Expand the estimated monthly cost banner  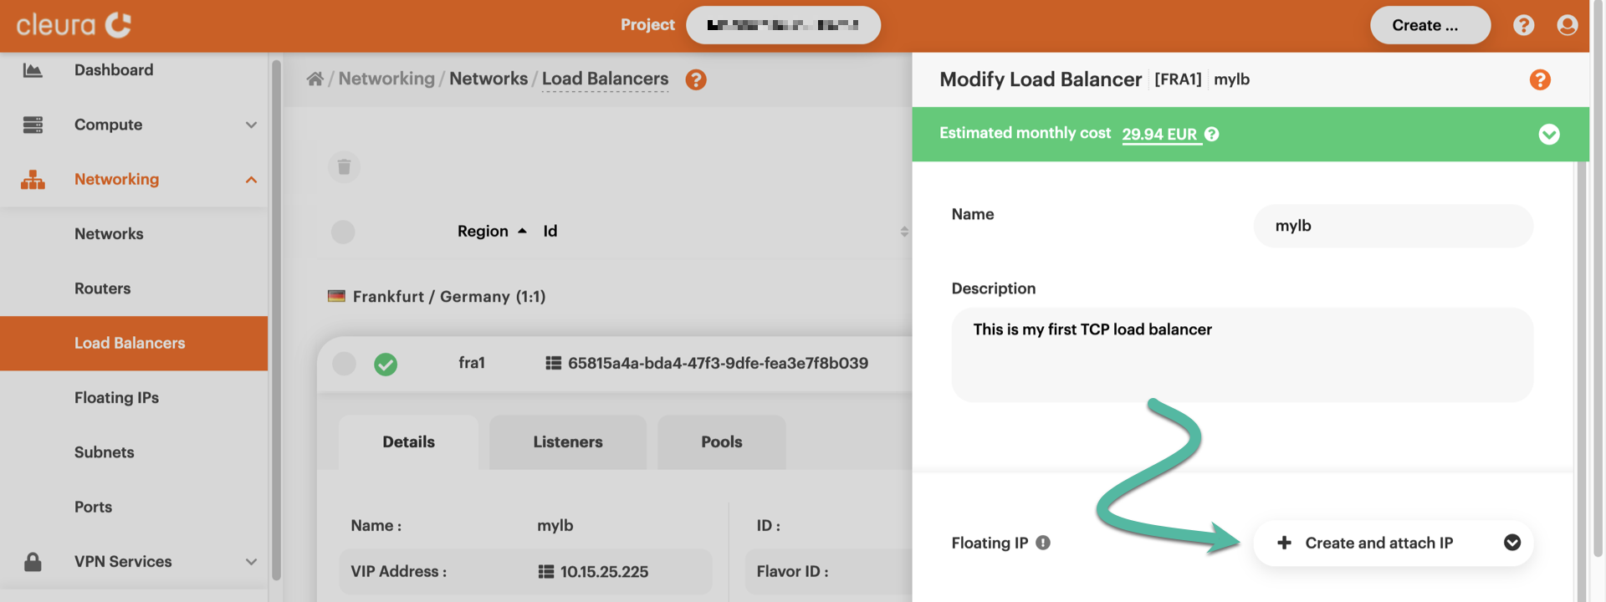[x=1548, y=135]
